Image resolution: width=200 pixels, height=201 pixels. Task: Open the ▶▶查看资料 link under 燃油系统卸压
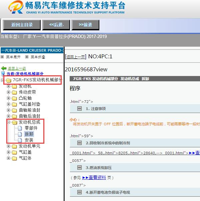tap(94, 178)
